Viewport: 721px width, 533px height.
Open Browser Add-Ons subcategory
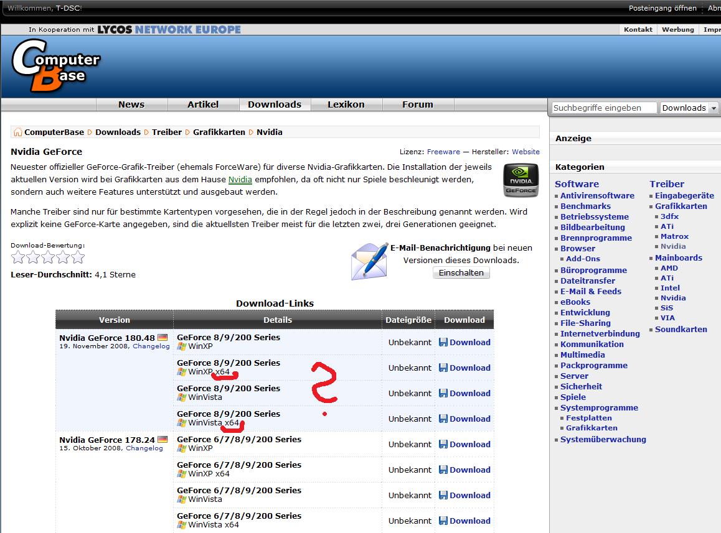[583, 259]
